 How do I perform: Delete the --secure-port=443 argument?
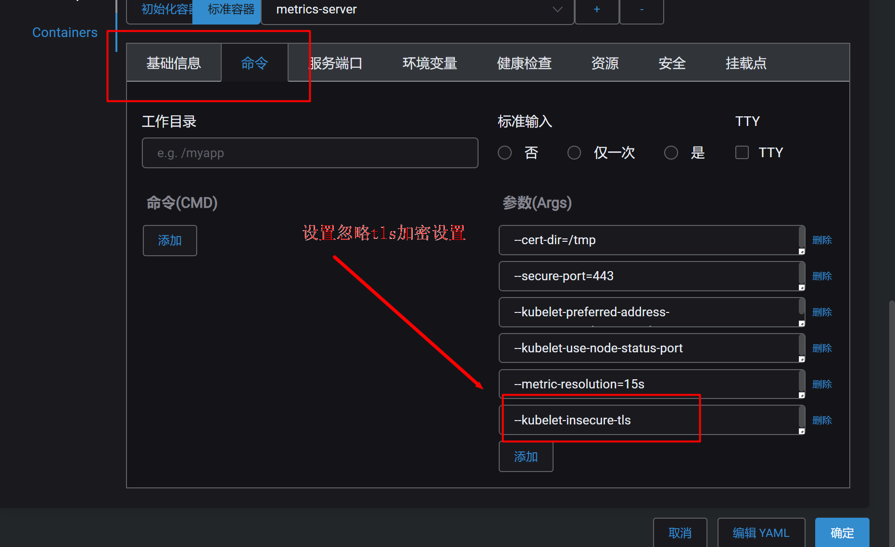pyautogui.click(x=822, y=276)
